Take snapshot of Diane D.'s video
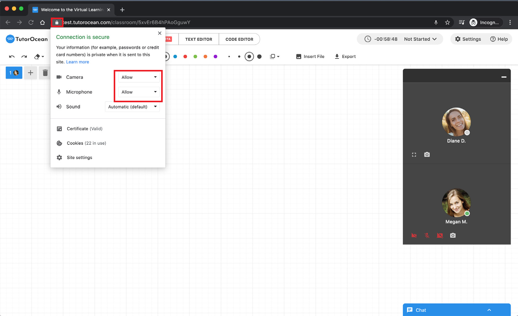 point(427,154)
